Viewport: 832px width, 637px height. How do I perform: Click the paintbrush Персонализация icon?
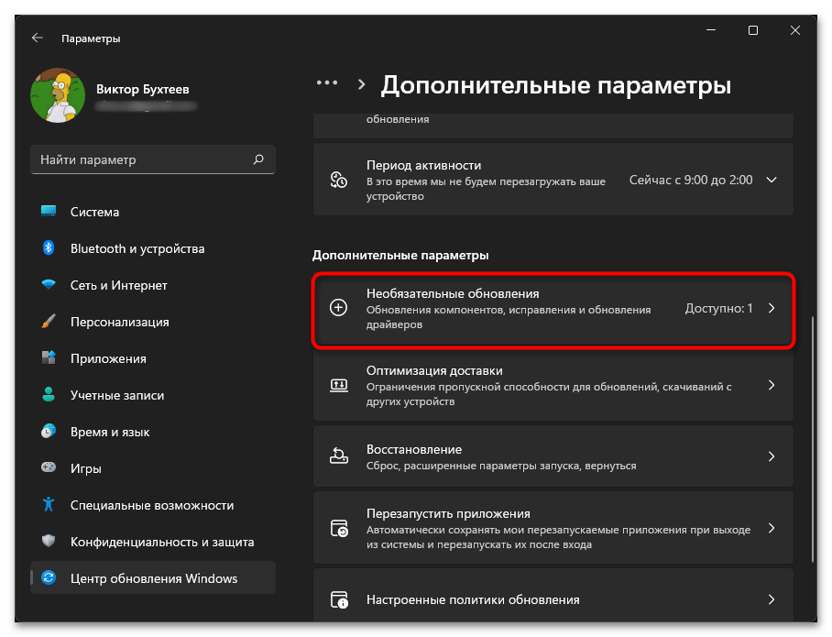(x=49, y=321)
